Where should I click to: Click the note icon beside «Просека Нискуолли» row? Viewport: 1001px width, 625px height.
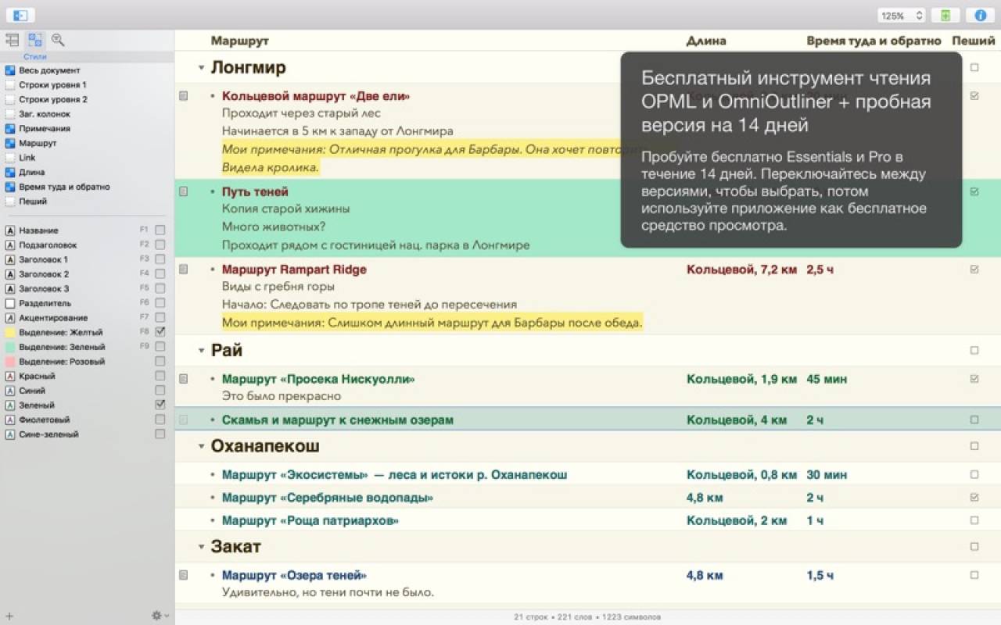click(x=183, y=379)
